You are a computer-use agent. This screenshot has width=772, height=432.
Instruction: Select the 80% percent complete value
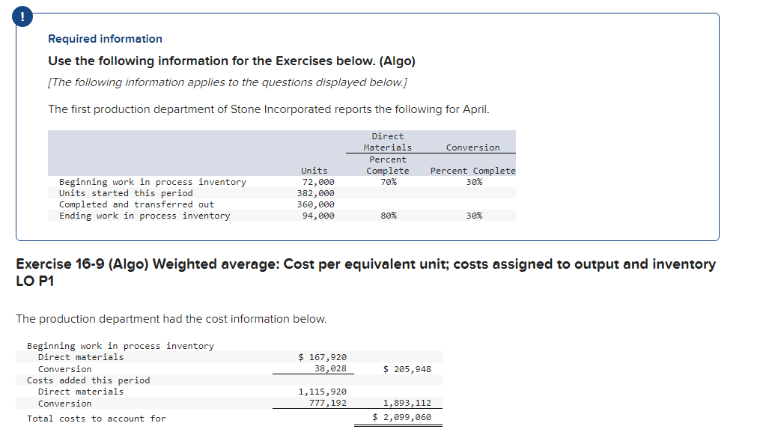(388, 215)
